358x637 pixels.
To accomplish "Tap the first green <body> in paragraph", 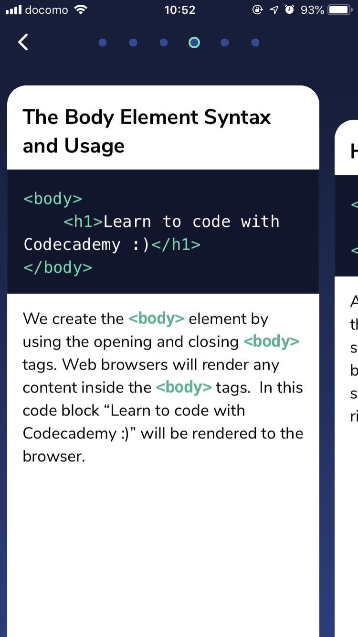I will point(157,318).
